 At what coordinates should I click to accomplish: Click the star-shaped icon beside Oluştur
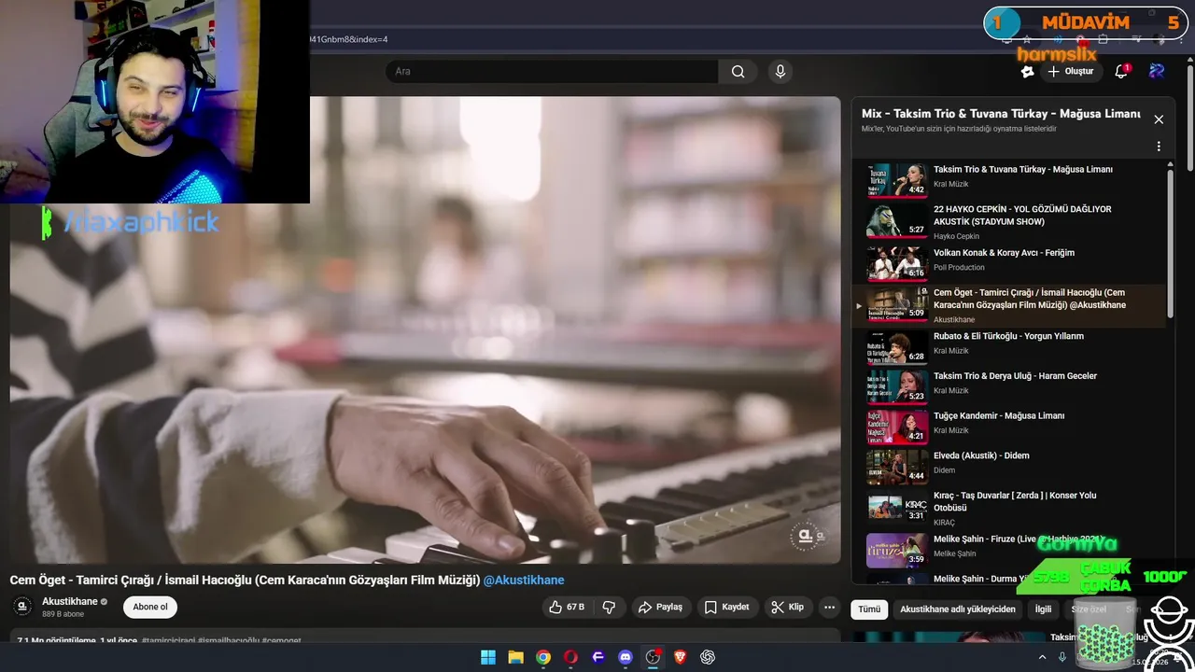(1028, 71)
